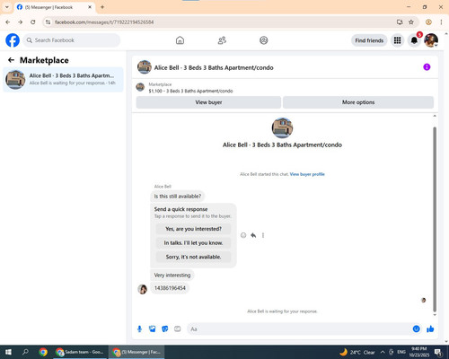
Task: Choose a GIF icon in composer
Action: (178, 329)
